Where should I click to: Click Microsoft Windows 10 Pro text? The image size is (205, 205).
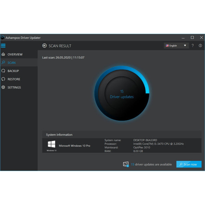tap(74, 146)
